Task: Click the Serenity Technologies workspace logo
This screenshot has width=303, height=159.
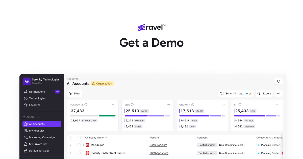Action: pyautogui.click(x=27, y=81)
